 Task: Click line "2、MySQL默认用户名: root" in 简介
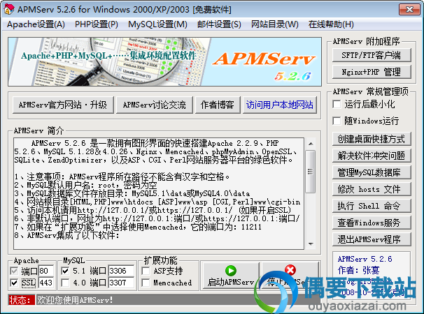(86, 185)
